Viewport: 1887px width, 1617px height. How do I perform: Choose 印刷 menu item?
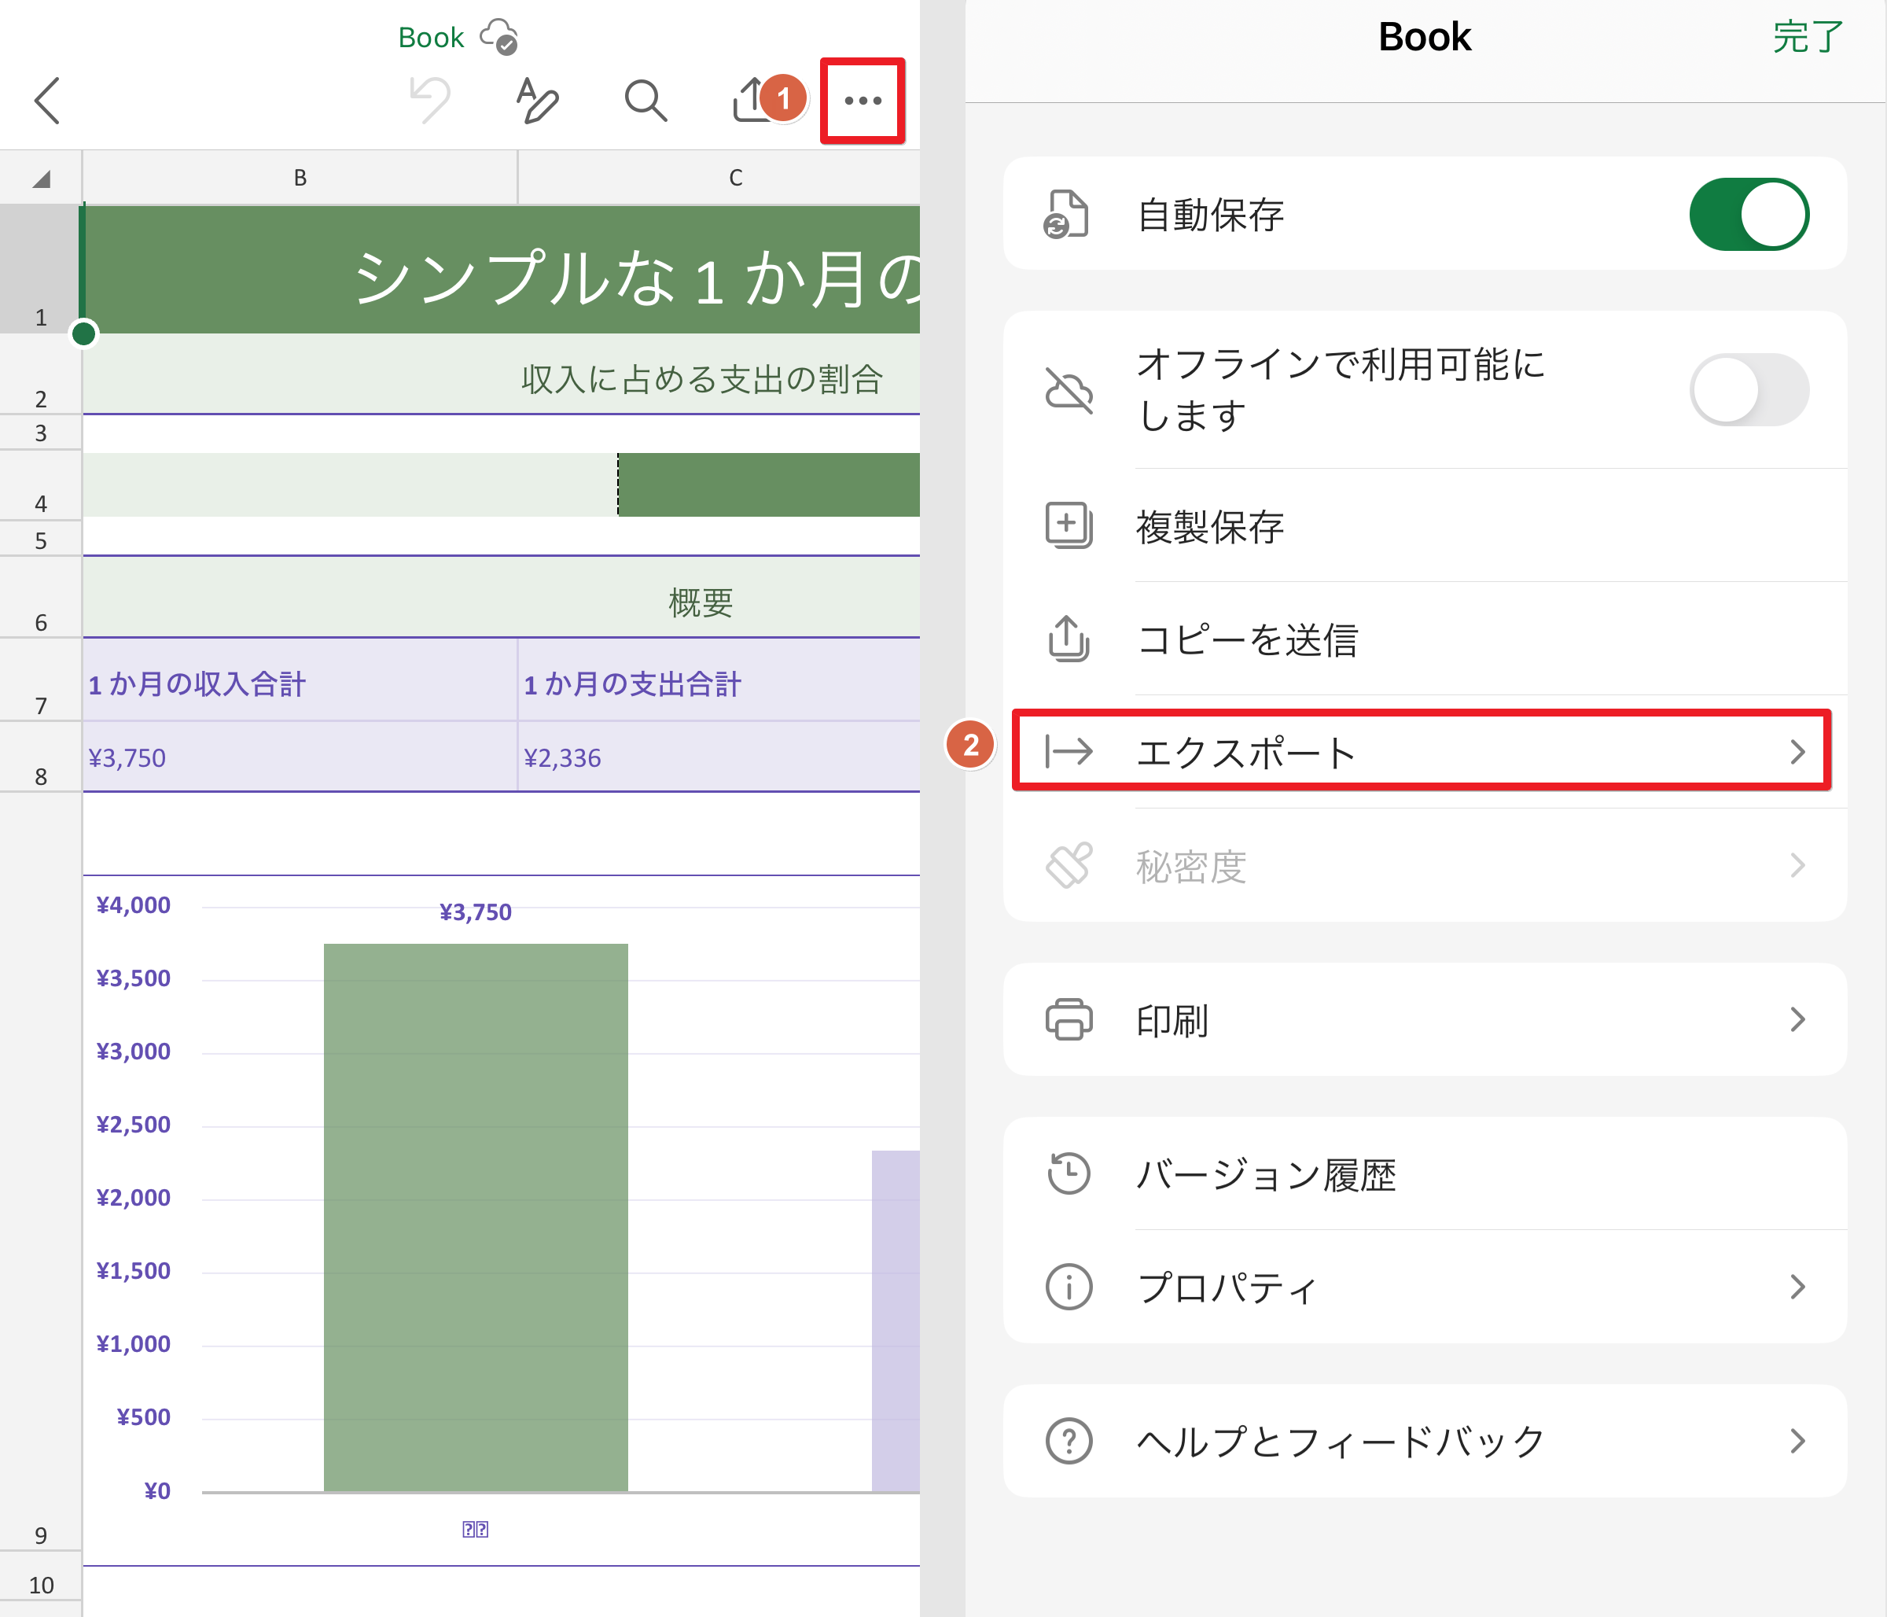[x=1425, y=1019]
